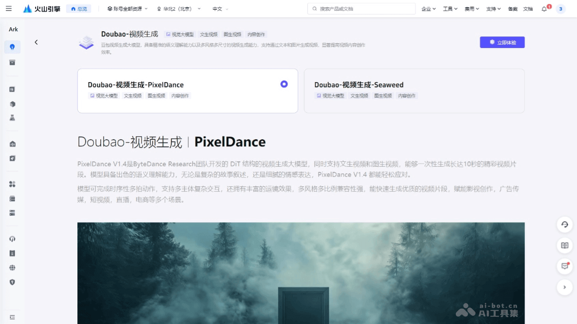Screen dimensions: 577x324
Task: Switch to the 总览 tab
Action: click(78, 8)
